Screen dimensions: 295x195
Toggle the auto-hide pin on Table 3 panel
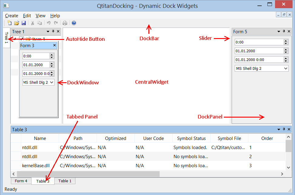pos(284,129)
